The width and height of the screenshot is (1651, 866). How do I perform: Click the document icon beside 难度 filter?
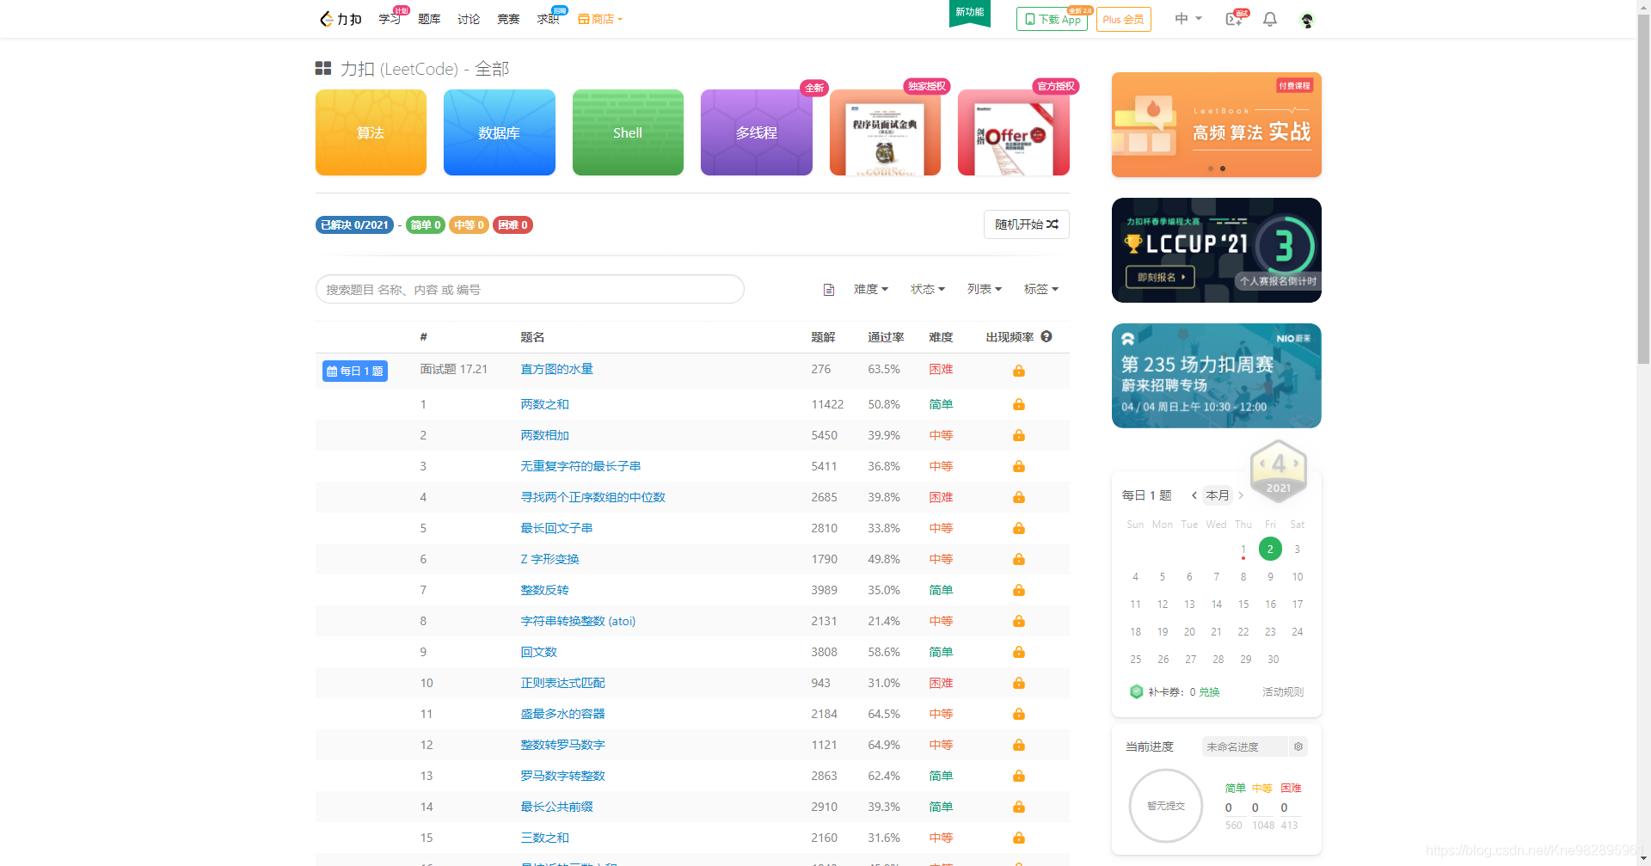[x=829, y=290]
